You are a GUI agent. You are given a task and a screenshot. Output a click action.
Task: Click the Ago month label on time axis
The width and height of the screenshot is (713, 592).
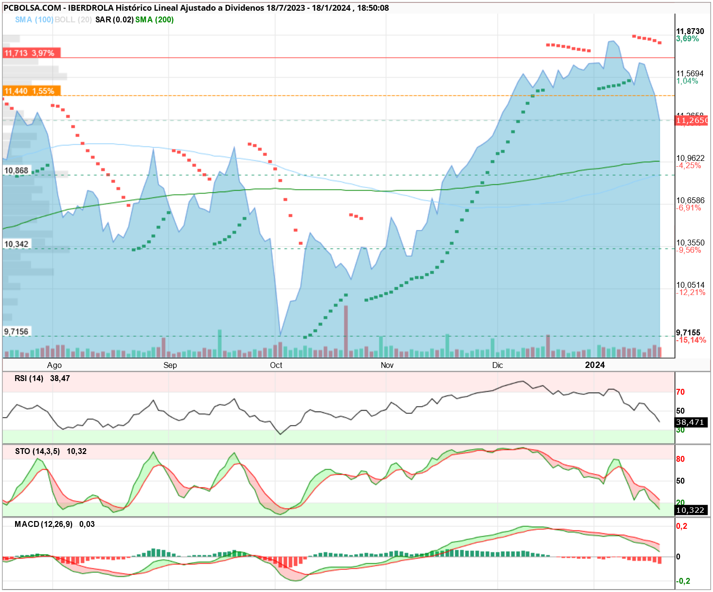tap(54, 365)
